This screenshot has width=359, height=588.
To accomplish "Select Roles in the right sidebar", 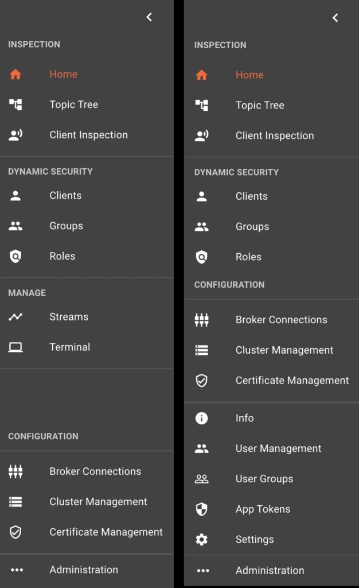I will (x=248, y=257).
